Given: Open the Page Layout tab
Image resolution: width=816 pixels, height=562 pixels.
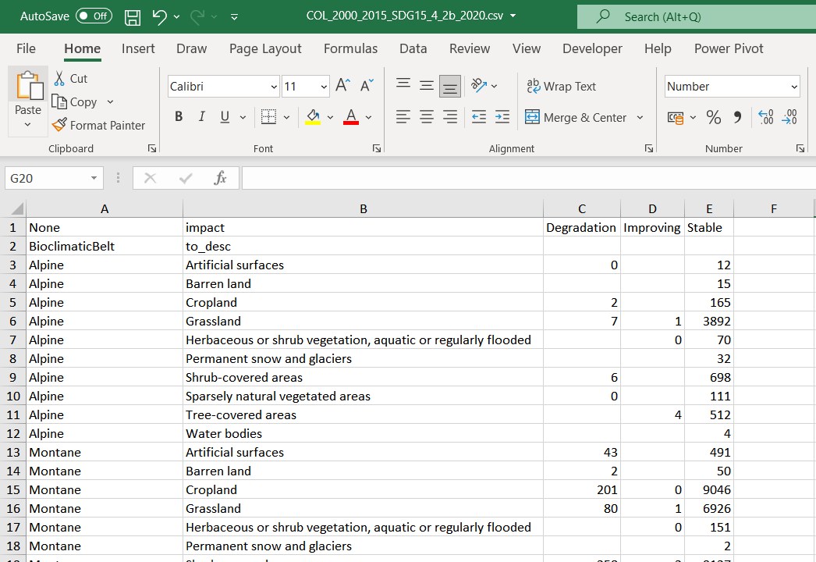Looking at the screenshot, I should pos(265,48).
